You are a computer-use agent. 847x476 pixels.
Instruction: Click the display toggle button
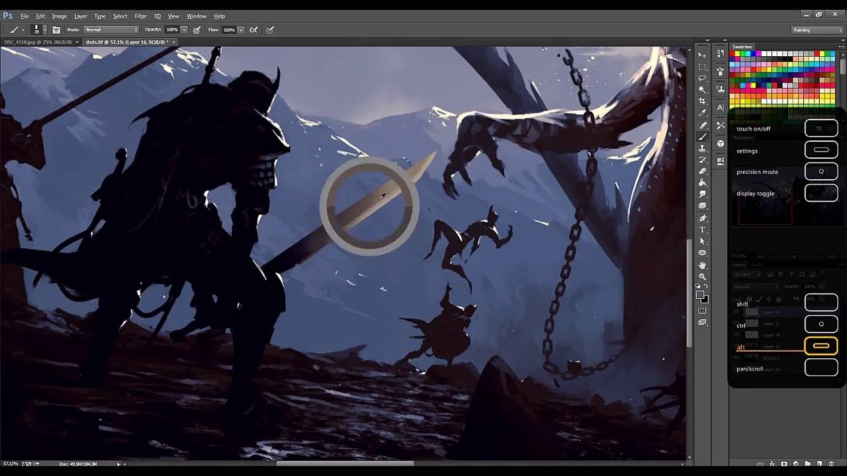pyautogui.click(x=821, y=193)
